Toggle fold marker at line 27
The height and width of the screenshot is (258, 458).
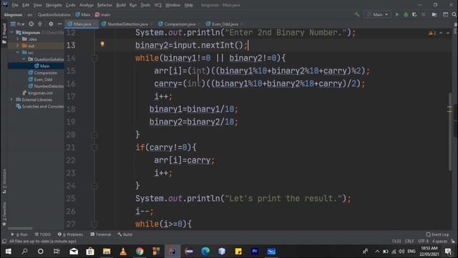pos(94,224)
